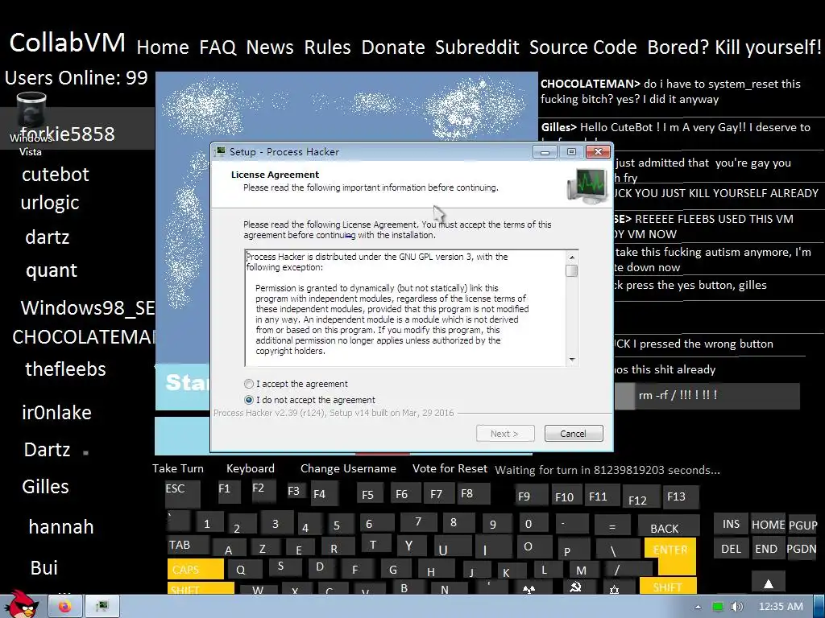
Task: Click the END key
Action: click(766, 549)
